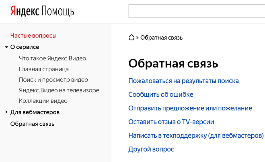Open Что такое Яндекс.Видео page

(x=52, y=58)
